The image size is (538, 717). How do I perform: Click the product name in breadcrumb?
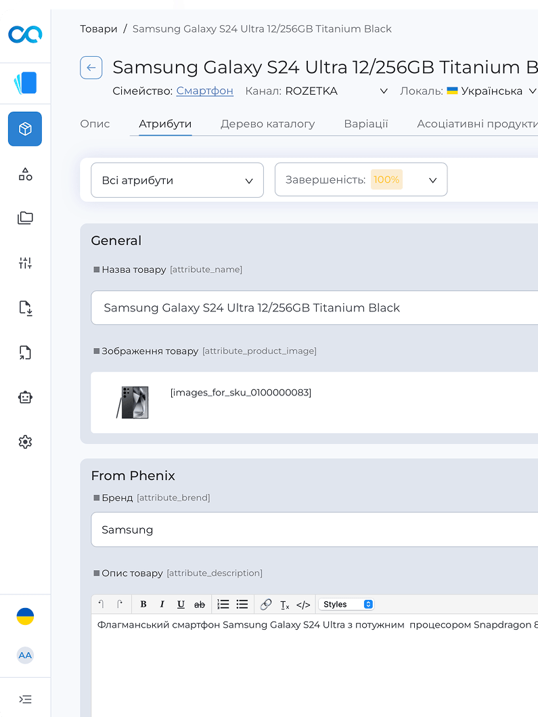262,29
